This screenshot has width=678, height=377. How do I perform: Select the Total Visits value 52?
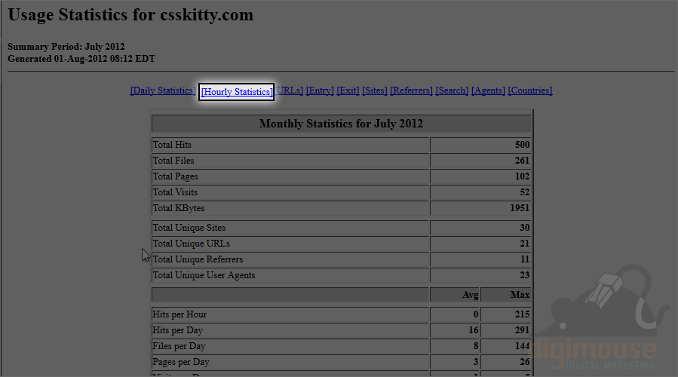tap(524, 192)
